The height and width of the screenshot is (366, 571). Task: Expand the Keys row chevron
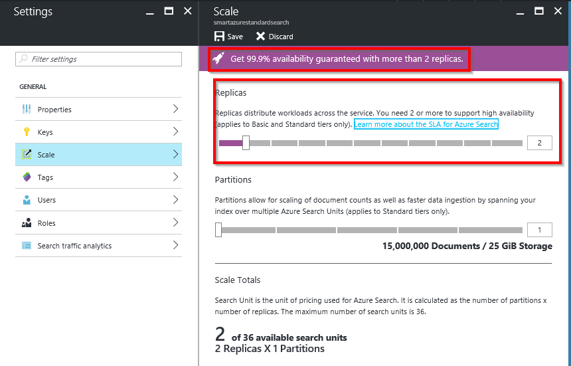coord(175,132)
